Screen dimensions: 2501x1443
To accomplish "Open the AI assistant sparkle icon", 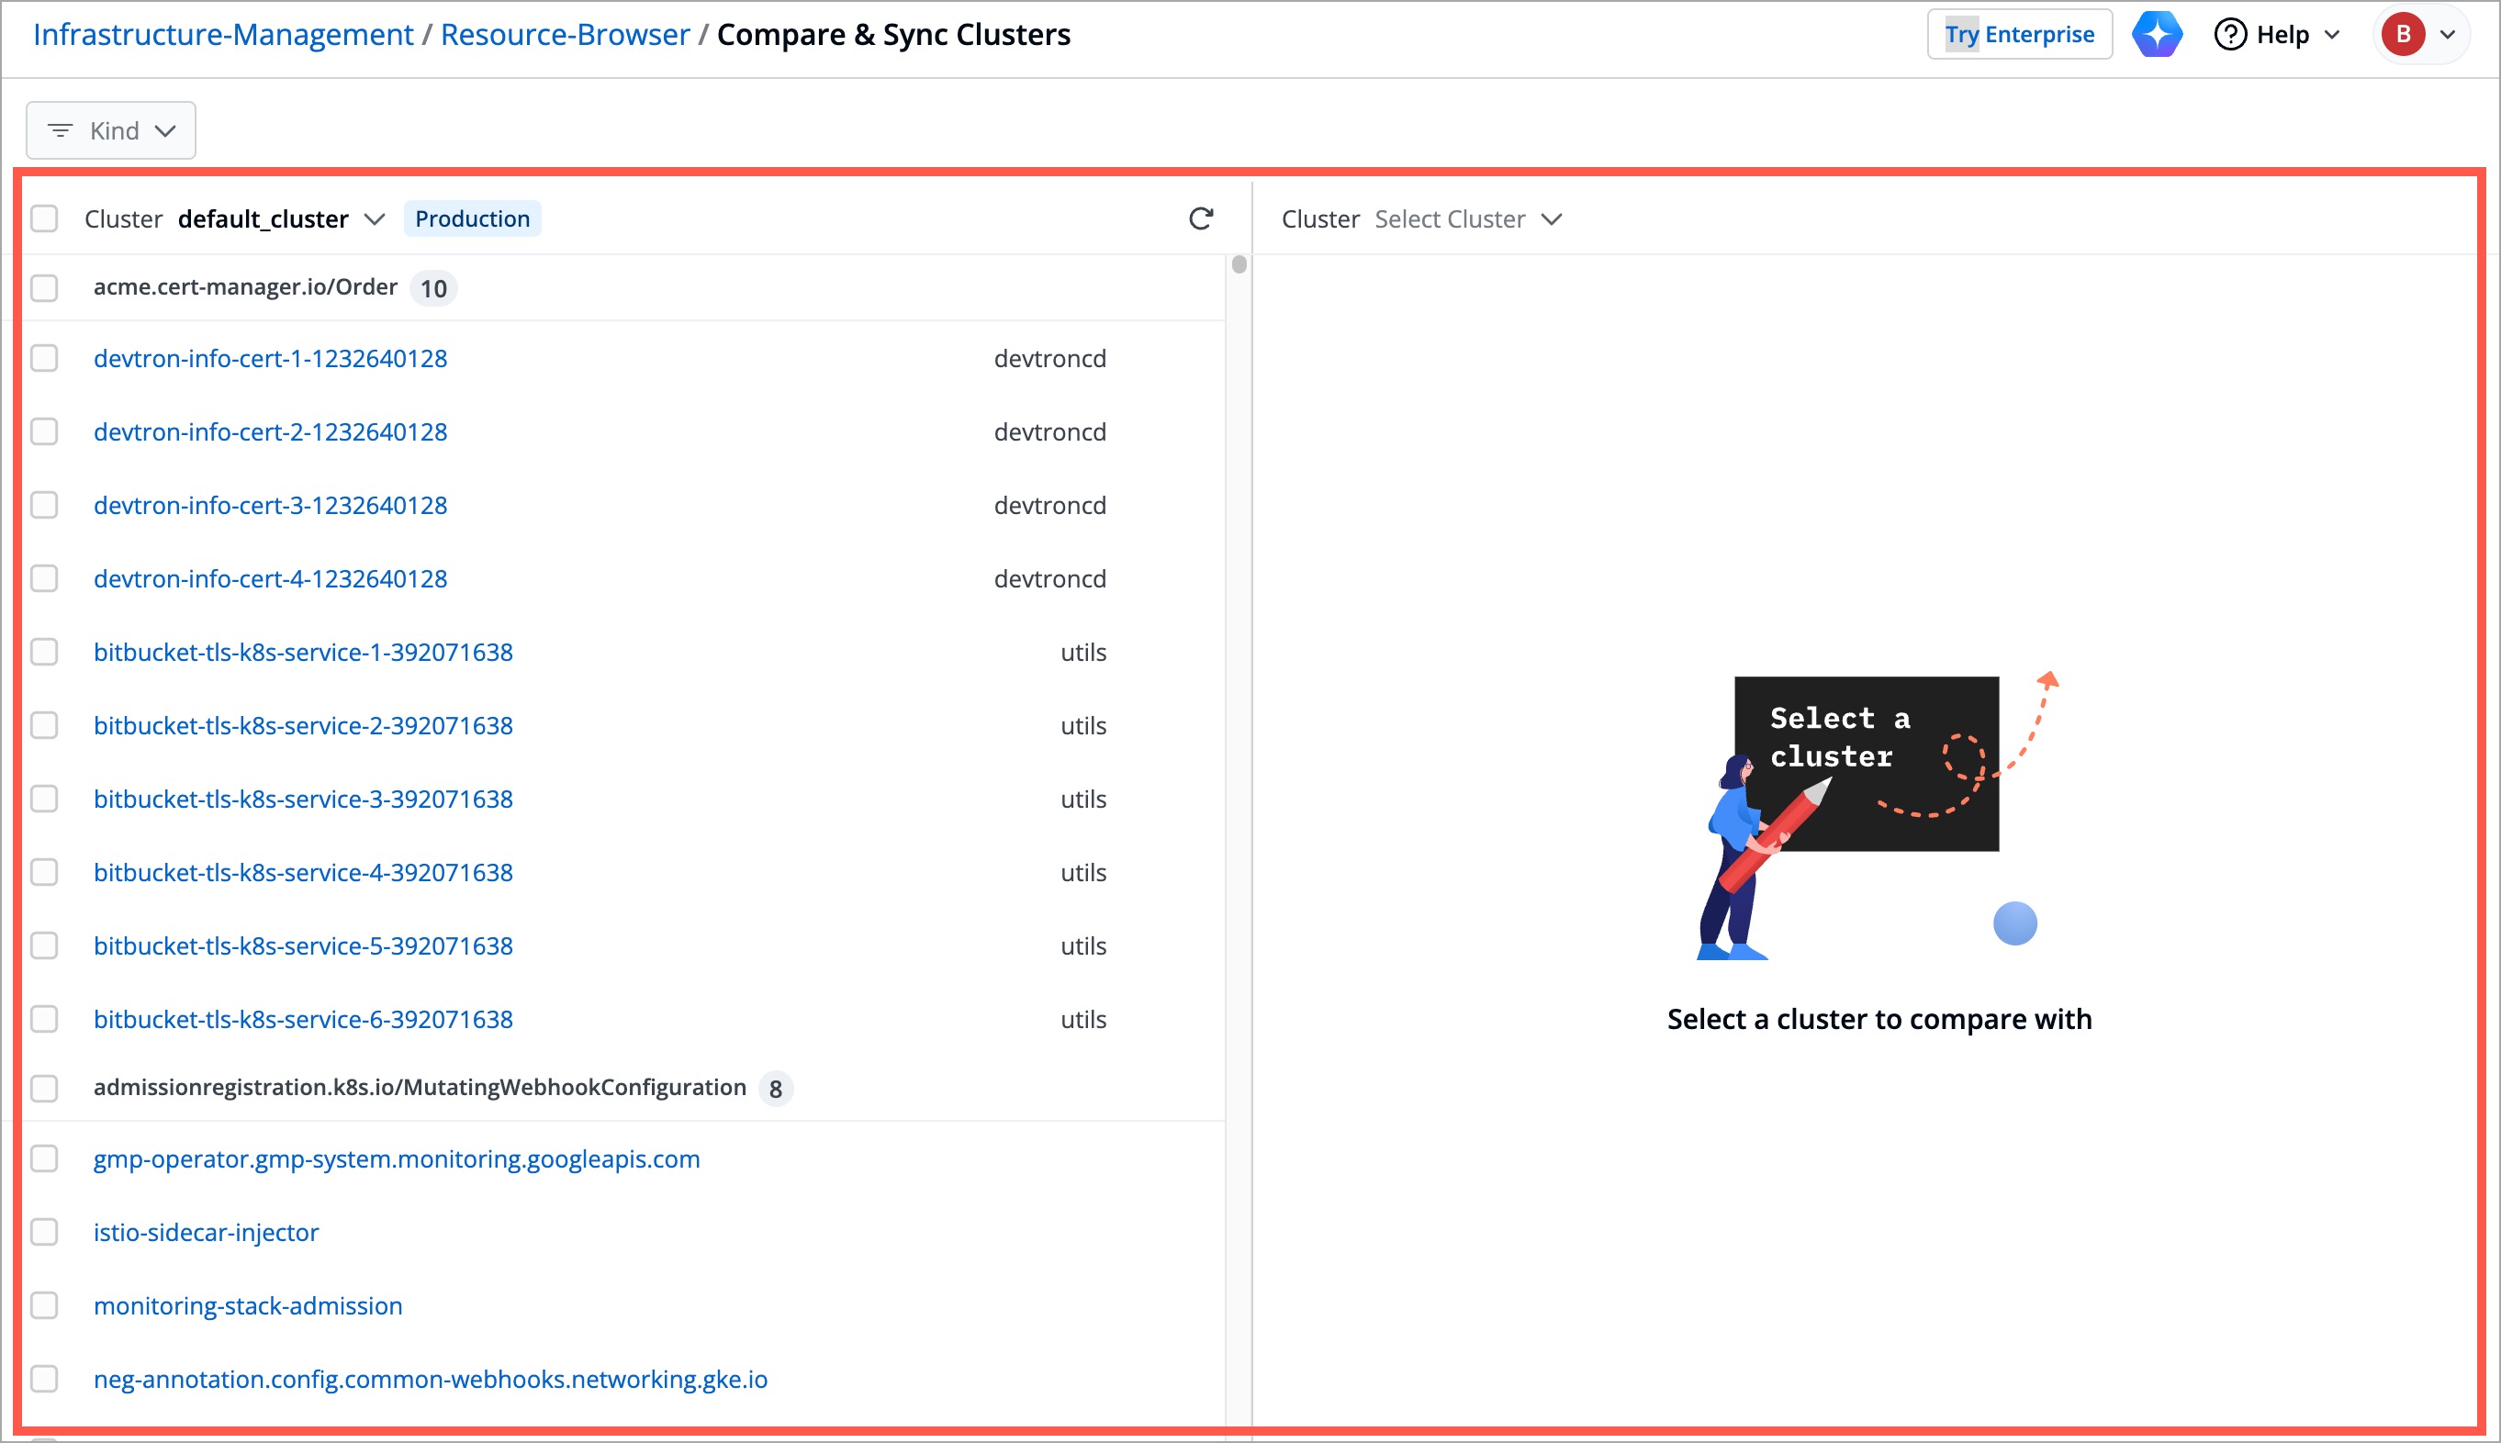I will click(2156, 33).
